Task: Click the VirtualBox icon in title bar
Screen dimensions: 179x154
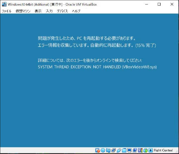Action: [4, 4]
